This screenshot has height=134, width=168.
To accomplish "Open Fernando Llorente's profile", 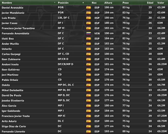I will point(13,131).
